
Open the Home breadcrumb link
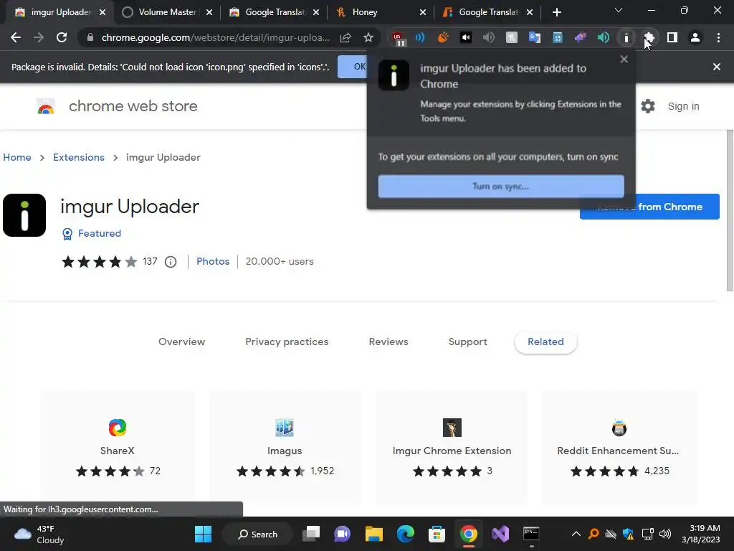(x=17, y=157)
